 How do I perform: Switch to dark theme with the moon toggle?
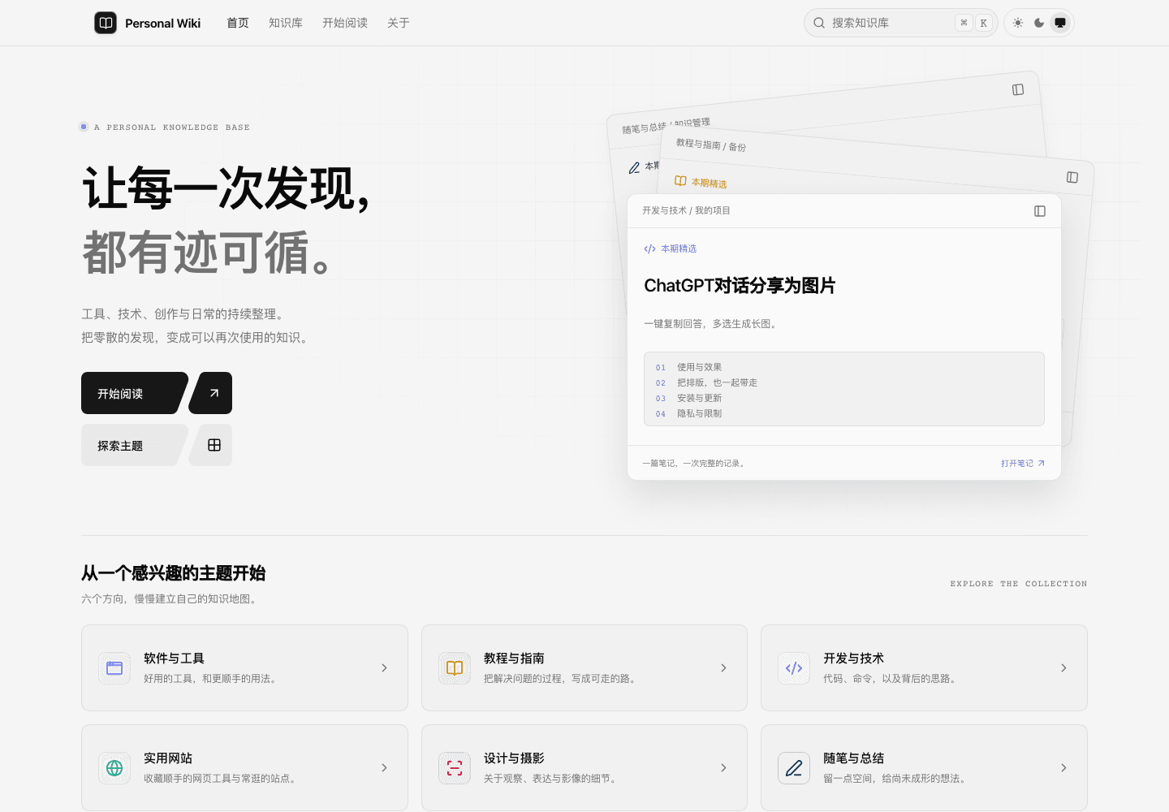(1039, 23)
